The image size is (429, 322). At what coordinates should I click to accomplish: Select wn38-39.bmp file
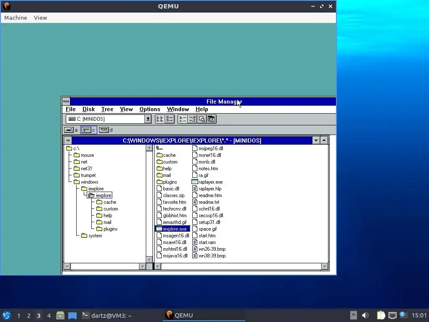coord(209,256)
